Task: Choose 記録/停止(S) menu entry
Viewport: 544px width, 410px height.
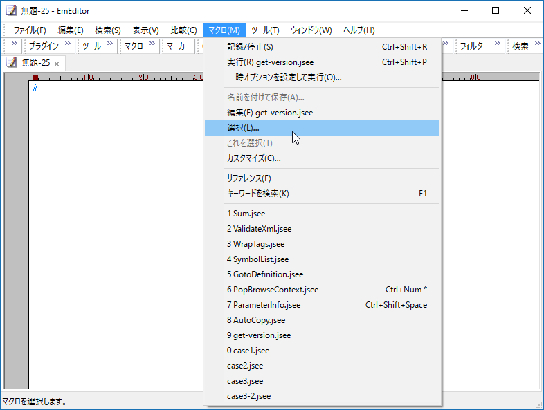Action: pyautogui.click(x=322, y=47)
